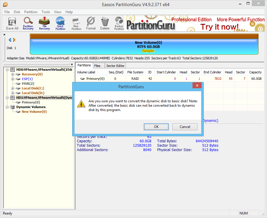Click the Local Disk(C:) partition icon
Screen dimensions: 267x218
click(18, 88)
